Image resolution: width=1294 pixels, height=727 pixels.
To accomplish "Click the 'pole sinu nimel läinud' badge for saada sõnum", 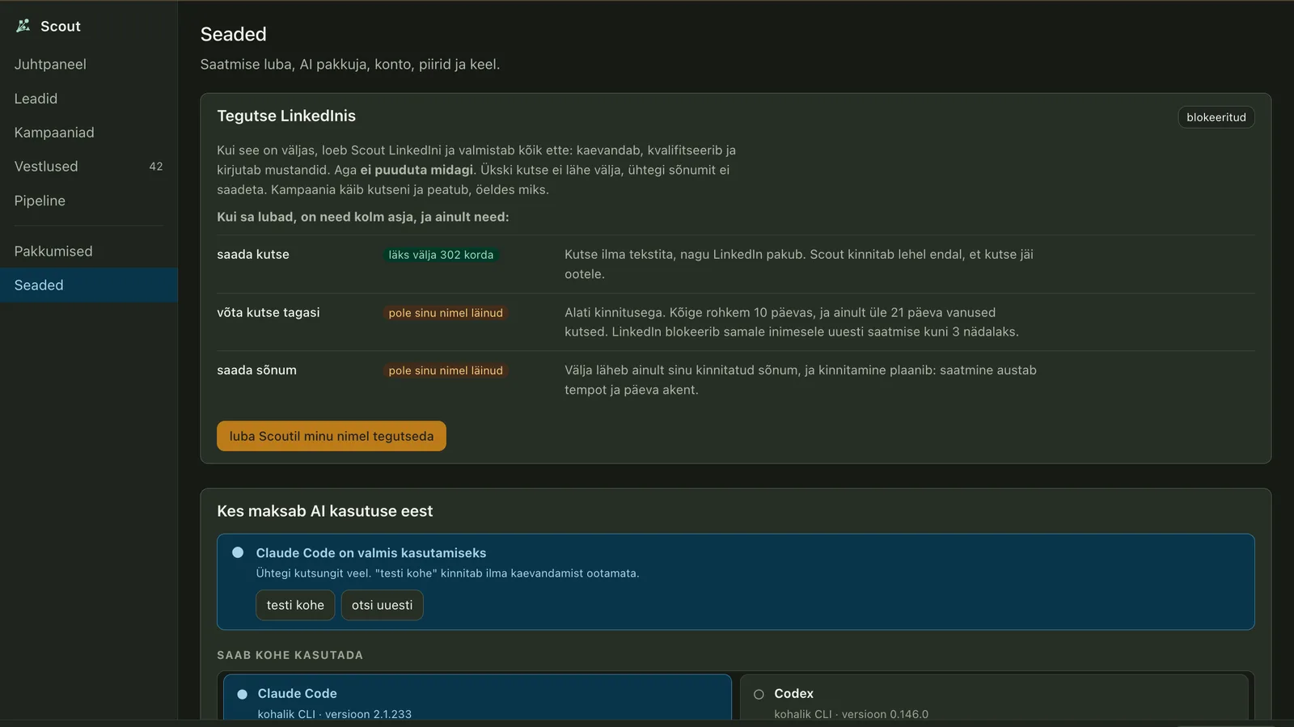I will [x=446, y=370].
